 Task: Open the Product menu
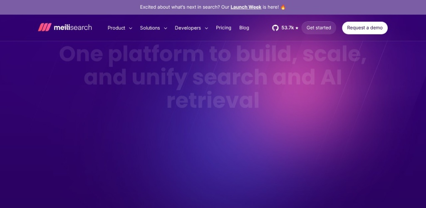[116, 28]
